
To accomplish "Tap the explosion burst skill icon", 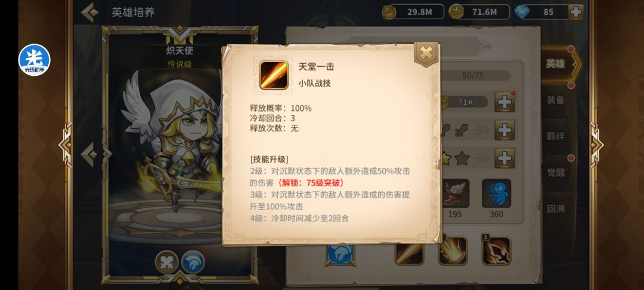I will click(453, 251).
